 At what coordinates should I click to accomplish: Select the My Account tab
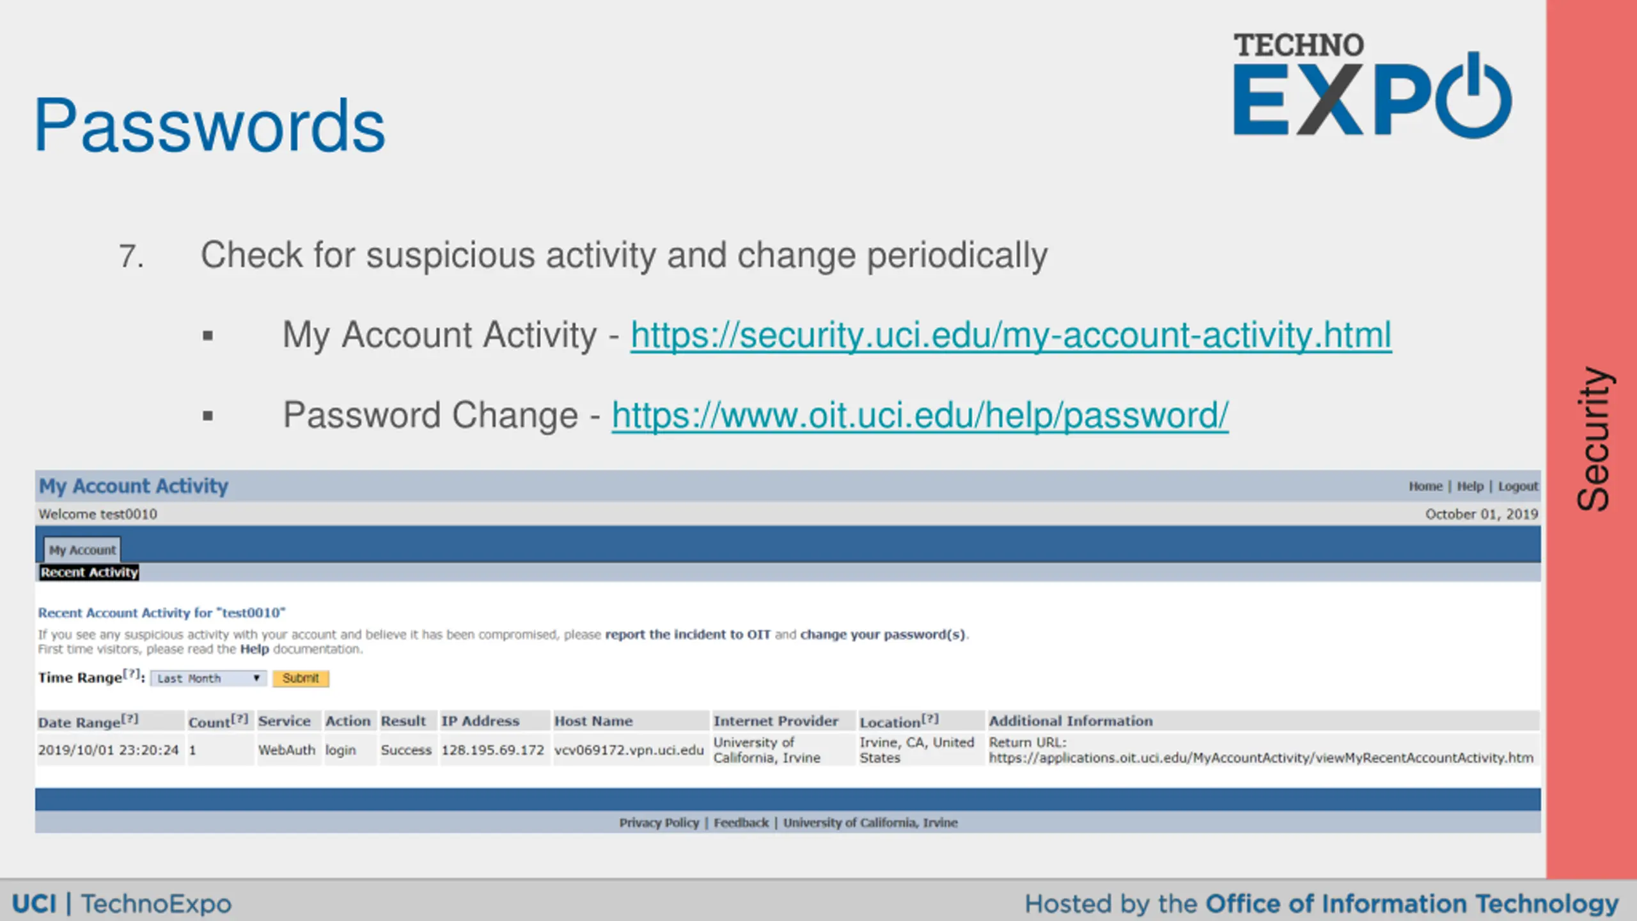(82, 550)
